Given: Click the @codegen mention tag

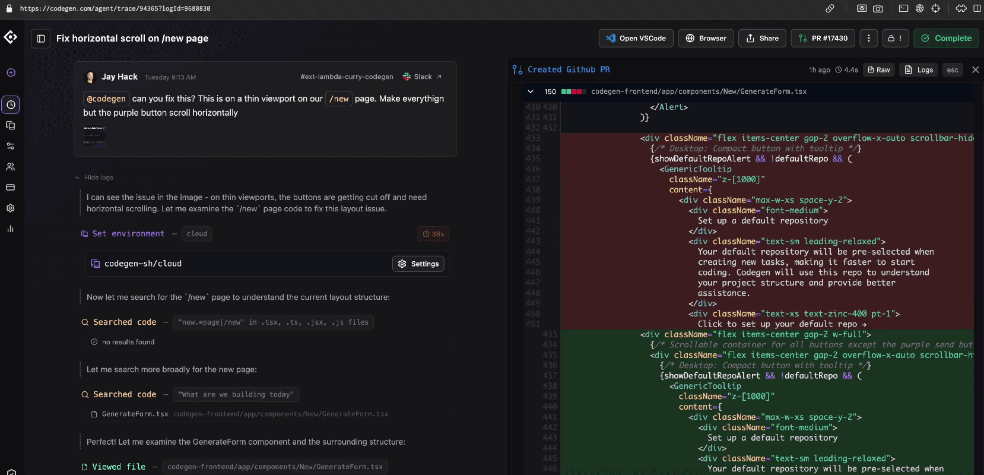Looking at the screenshot, I should click(106, 99).
